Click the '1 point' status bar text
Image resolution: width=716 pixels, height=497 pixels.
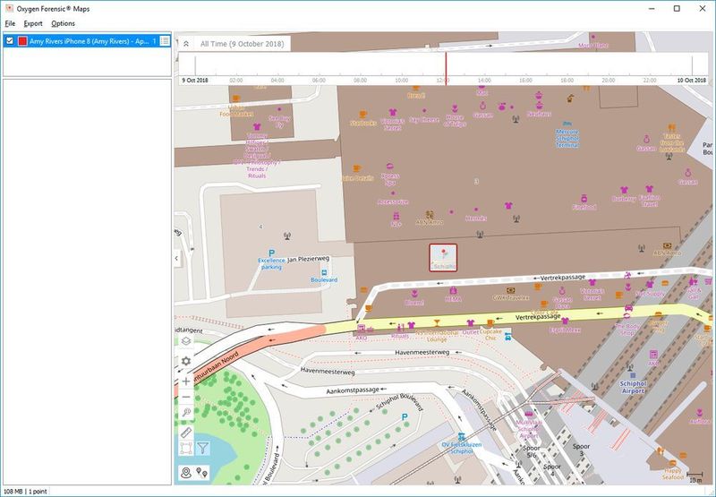point(38,492)
